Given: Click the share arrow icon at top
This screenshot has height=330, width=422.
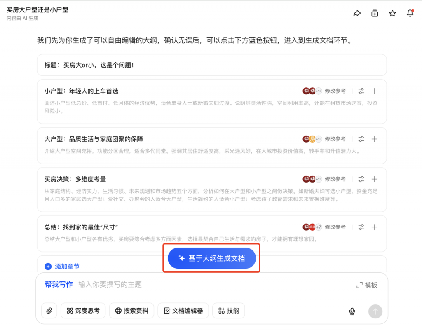Looking at the screenshot, I should point(357,13).
